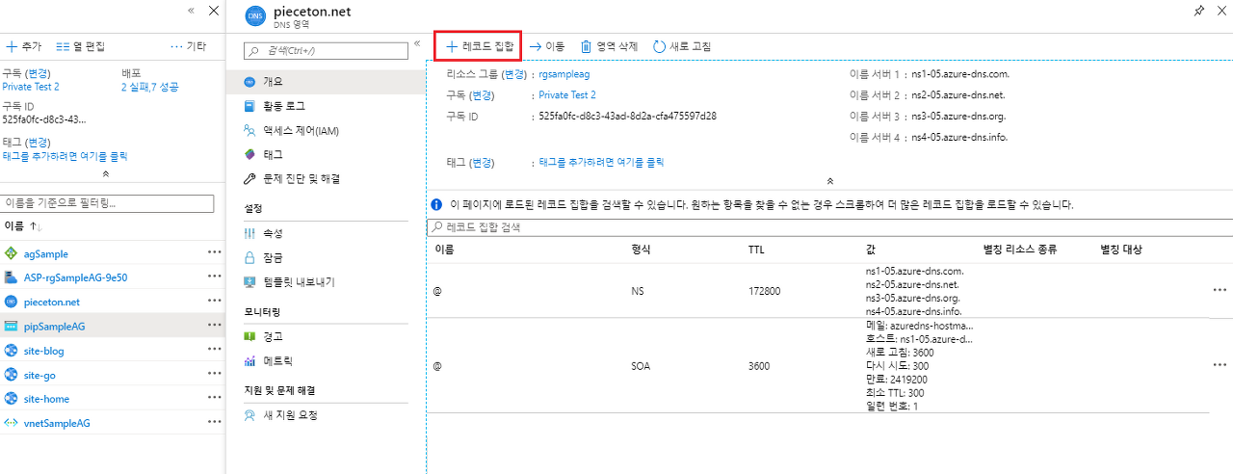Viewport: 1233px width, 474px height.
Task: Open the Private Test 2 subscription link in essentials
Action: pyautogui.click(x=567, y=95)
